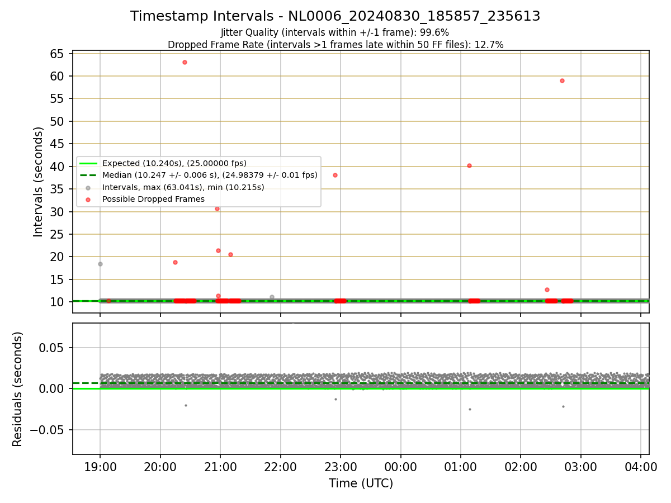The image size is (671, 503).
Task: Click the red point near 20.5 seconds after 21:00
Action: (230, 254)
